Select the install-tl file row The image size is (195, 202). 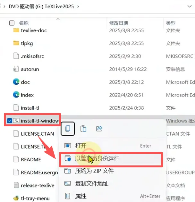(x=97, y=108)
